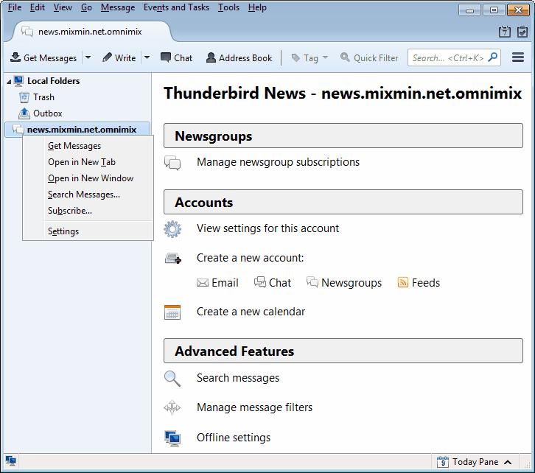Open the Edit menu
The width and height of the screenshot is (535, 473).
tap(37, 7)
